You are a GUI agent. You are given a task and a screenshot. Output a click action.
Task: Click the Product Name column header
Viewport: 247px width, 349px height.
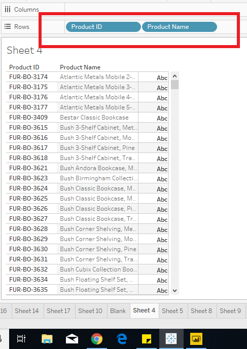click(x=80, y=67)
